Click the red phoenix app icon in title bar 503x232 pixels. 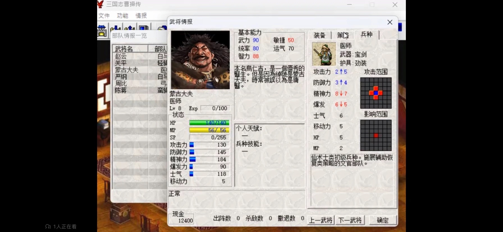click(x=100, y=4)
